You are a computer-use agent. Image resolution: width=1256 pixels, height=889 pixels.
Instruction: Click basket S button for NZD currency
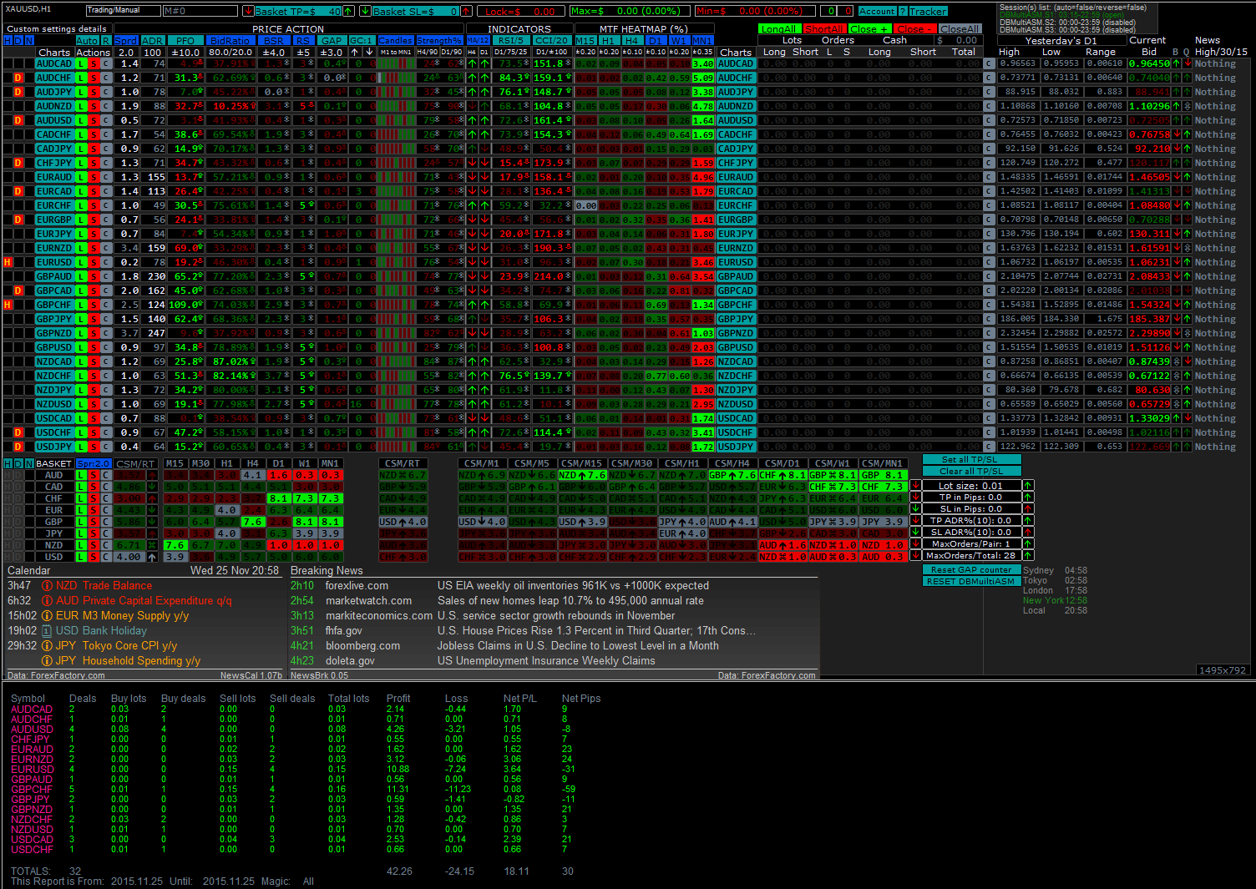coord(94,545)
